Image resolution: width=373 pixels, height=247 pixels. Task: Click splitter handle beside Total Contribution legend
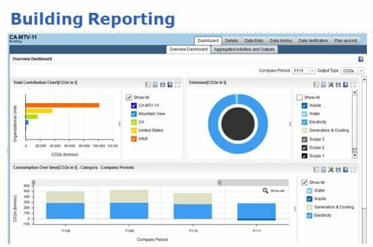119,123
